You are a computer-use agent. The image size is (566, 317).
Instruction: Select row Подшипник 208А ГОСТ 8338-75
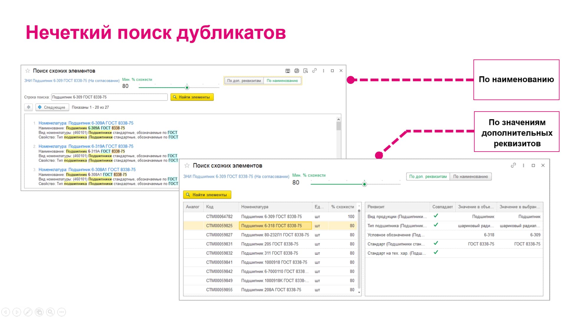270,290
